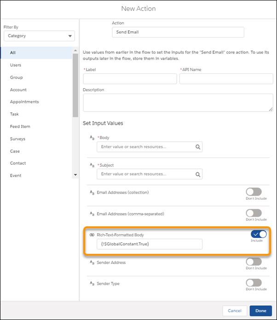Viewport: 277px width, 320px height.
Task: Click the boolean type icon beside Rich-Text-Formatted Body
Action: point(92,235)
